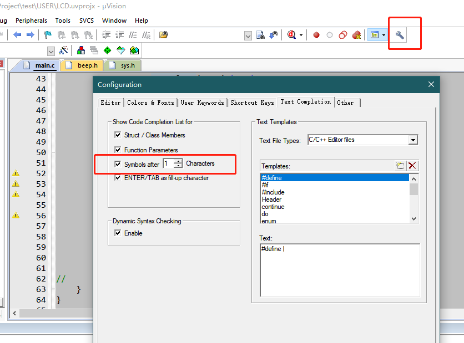This screenshot has height=343, width=464.
Task: Add a new template entry icon
Action: (x=400, y=166)
